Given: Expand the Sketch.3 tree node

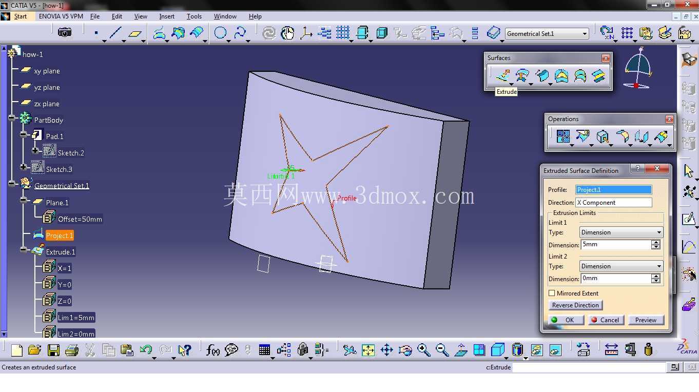Looking at the screenshot, I should [24, 167].
